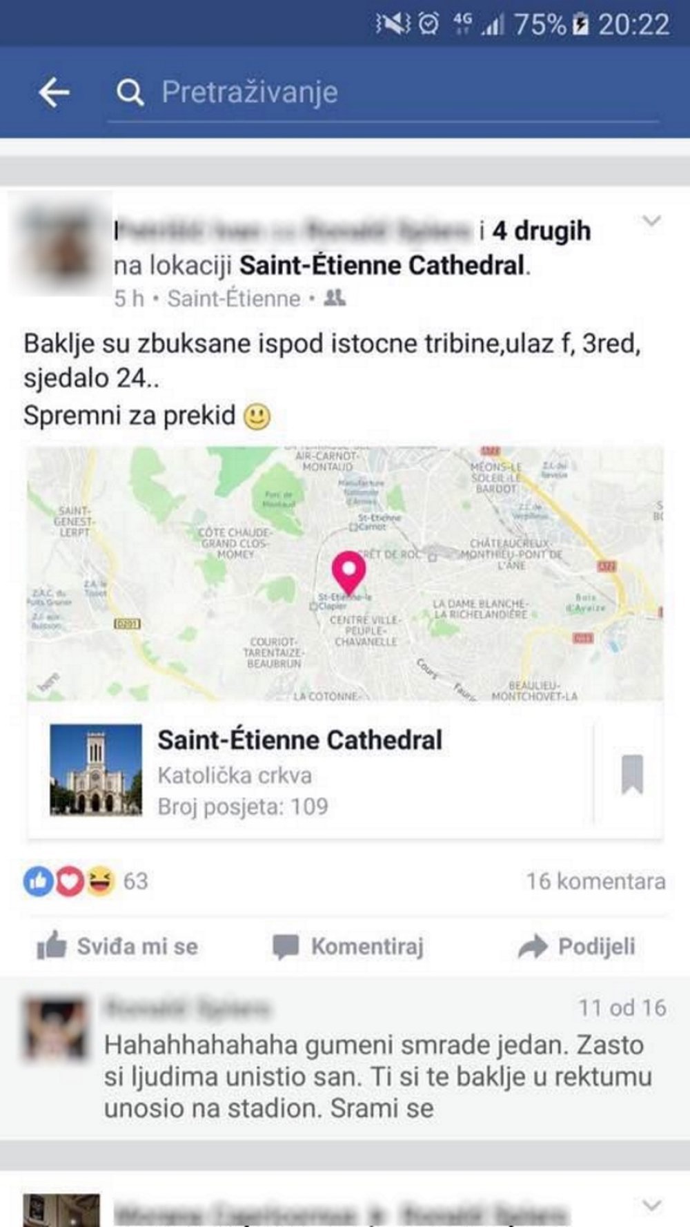The height and width of the screenshot is (1227, 690).
Task: Tap the Komentiraj comment button
Action: 348,946
